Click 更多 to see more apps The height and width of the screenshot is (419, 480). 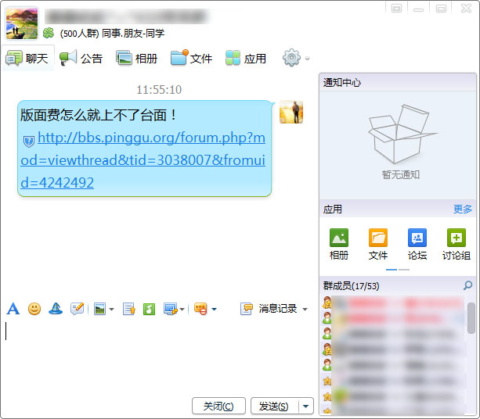[x=463, y=209]
